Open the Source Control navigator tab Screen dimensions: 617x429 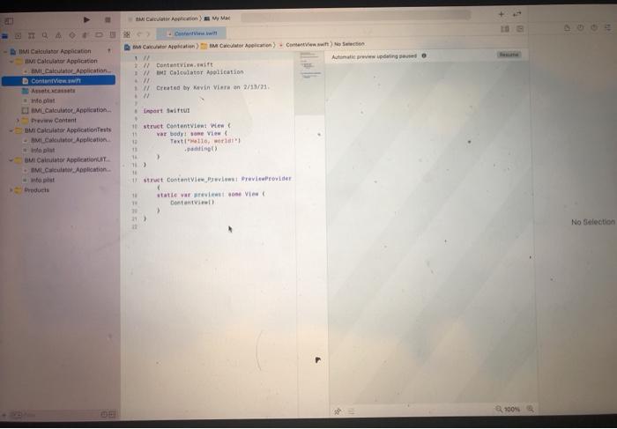click(x=18, y=36)
